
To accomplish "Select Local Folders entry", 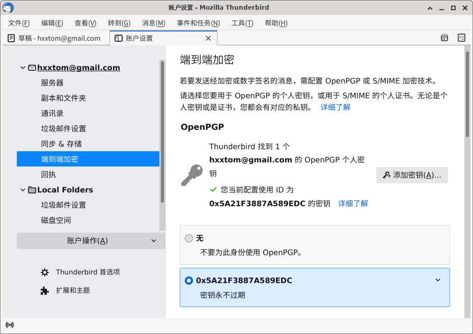I will coord(65,190).
